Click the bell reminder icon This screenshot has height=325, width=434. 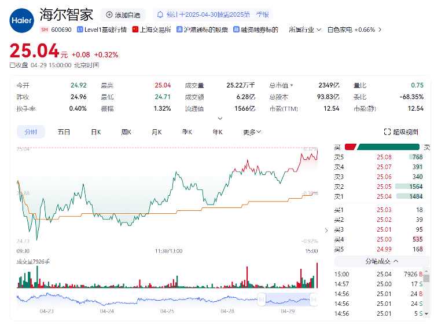click(x=160, y=14)
